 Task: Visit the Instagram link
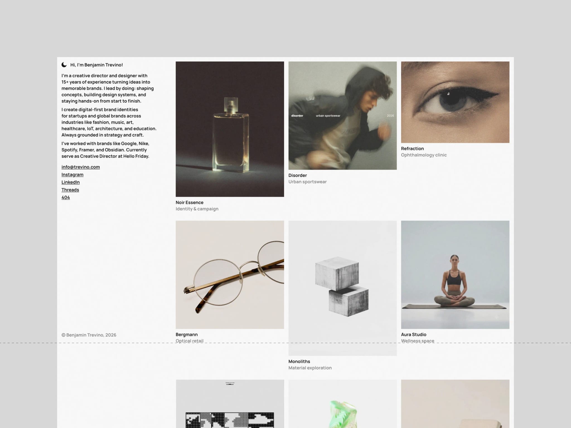[x=72, y=174]
